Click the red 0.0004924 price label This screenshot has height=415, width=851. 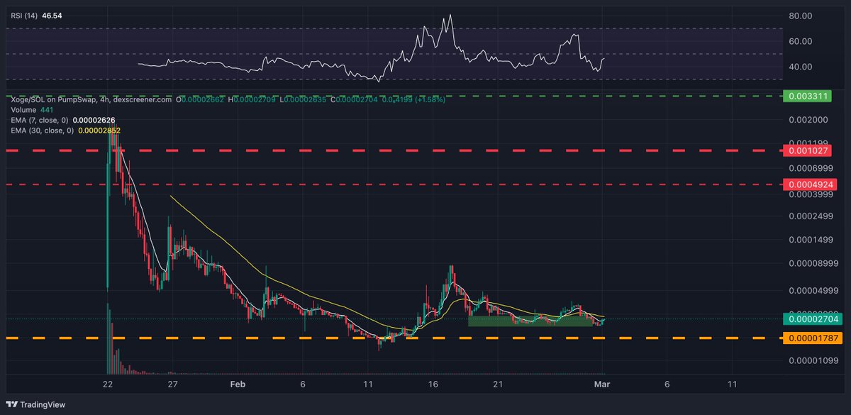(x=810, y=184)
